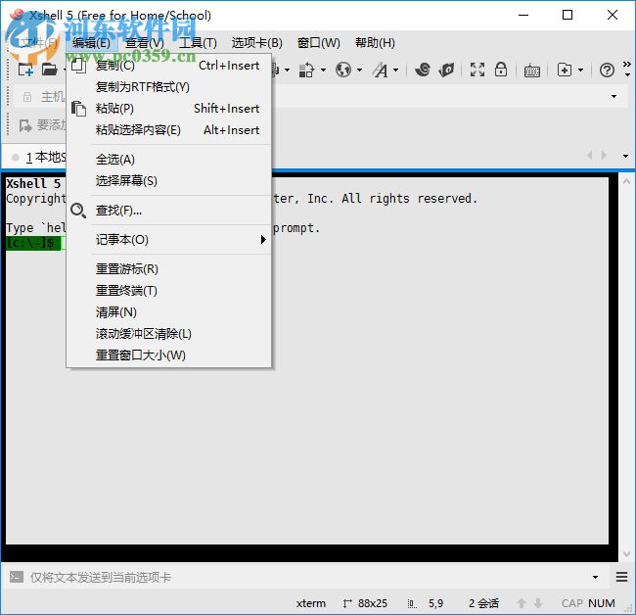This screenshot has width=636, height=615.
Task: Open the address bar history dropdown
Action: [613, 97]
